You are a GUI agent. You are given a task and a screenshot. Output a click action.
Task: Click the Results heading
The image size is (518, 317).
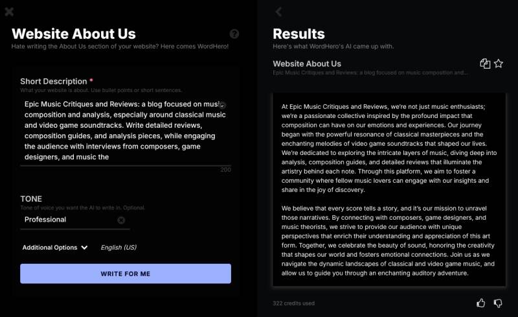click(x=298, y=34)
